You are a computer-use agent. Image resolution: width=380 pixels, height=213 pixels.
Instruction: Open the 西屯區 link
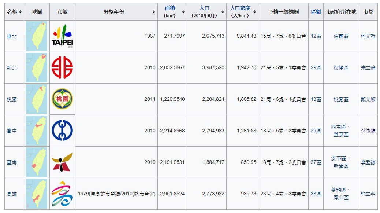click(x=338, y=127)
